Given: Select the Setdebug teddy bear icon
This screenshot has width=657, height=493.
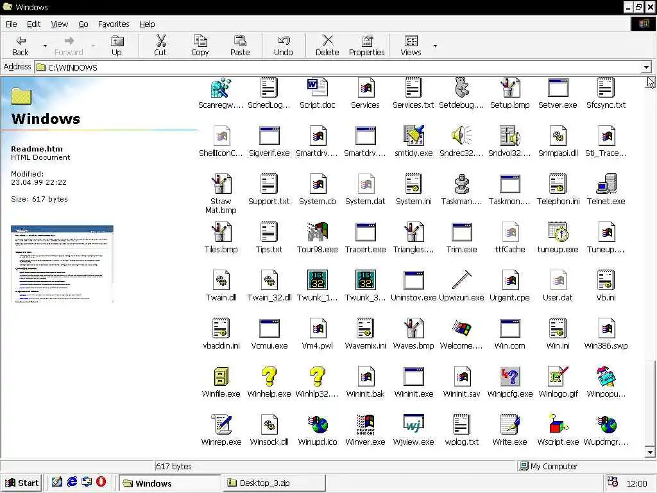Looking at the screenshot, I should [462, 88].
